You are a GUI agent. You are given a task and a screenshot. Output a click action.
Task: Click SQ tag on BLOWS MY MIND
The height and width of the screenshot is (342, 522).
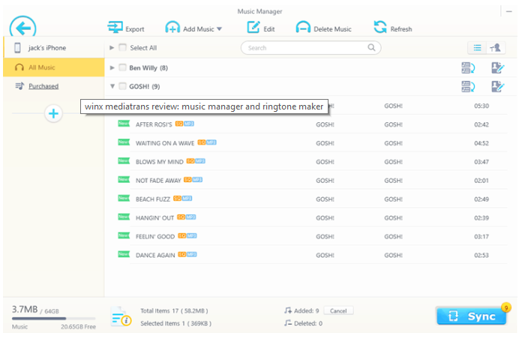click(x=190, y=160)
